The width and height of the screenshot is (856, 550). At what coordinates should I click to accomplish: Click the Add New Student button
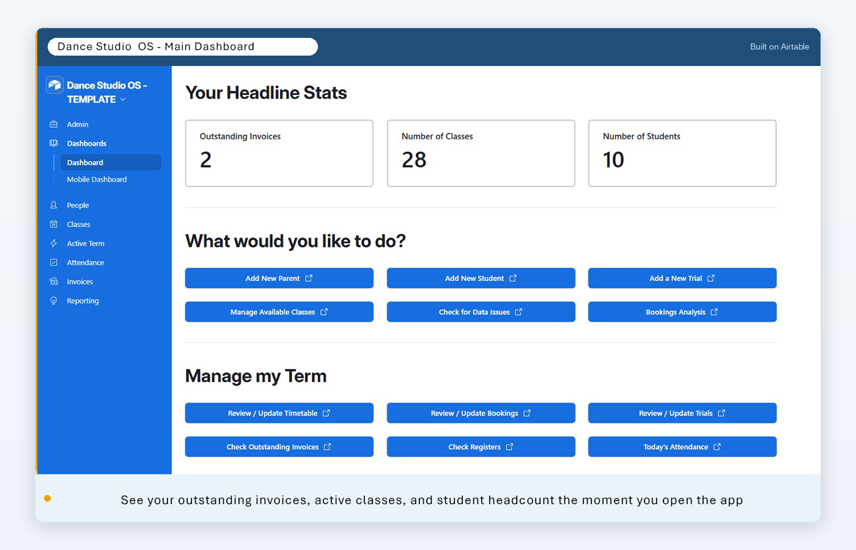(481, 278)
